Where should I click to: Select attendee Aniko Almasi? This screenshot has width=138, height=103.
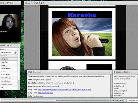coord(9,68)
